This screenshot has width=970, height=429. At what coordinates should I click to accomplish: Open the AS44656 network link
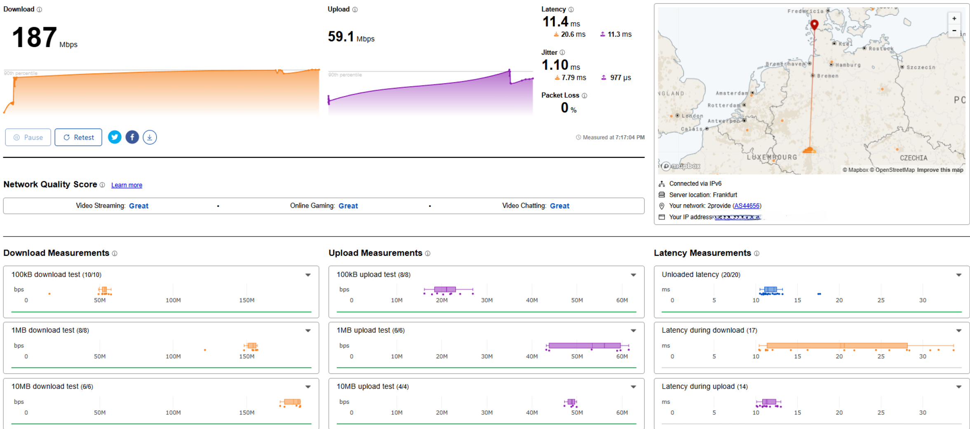(x=747, y=206)
